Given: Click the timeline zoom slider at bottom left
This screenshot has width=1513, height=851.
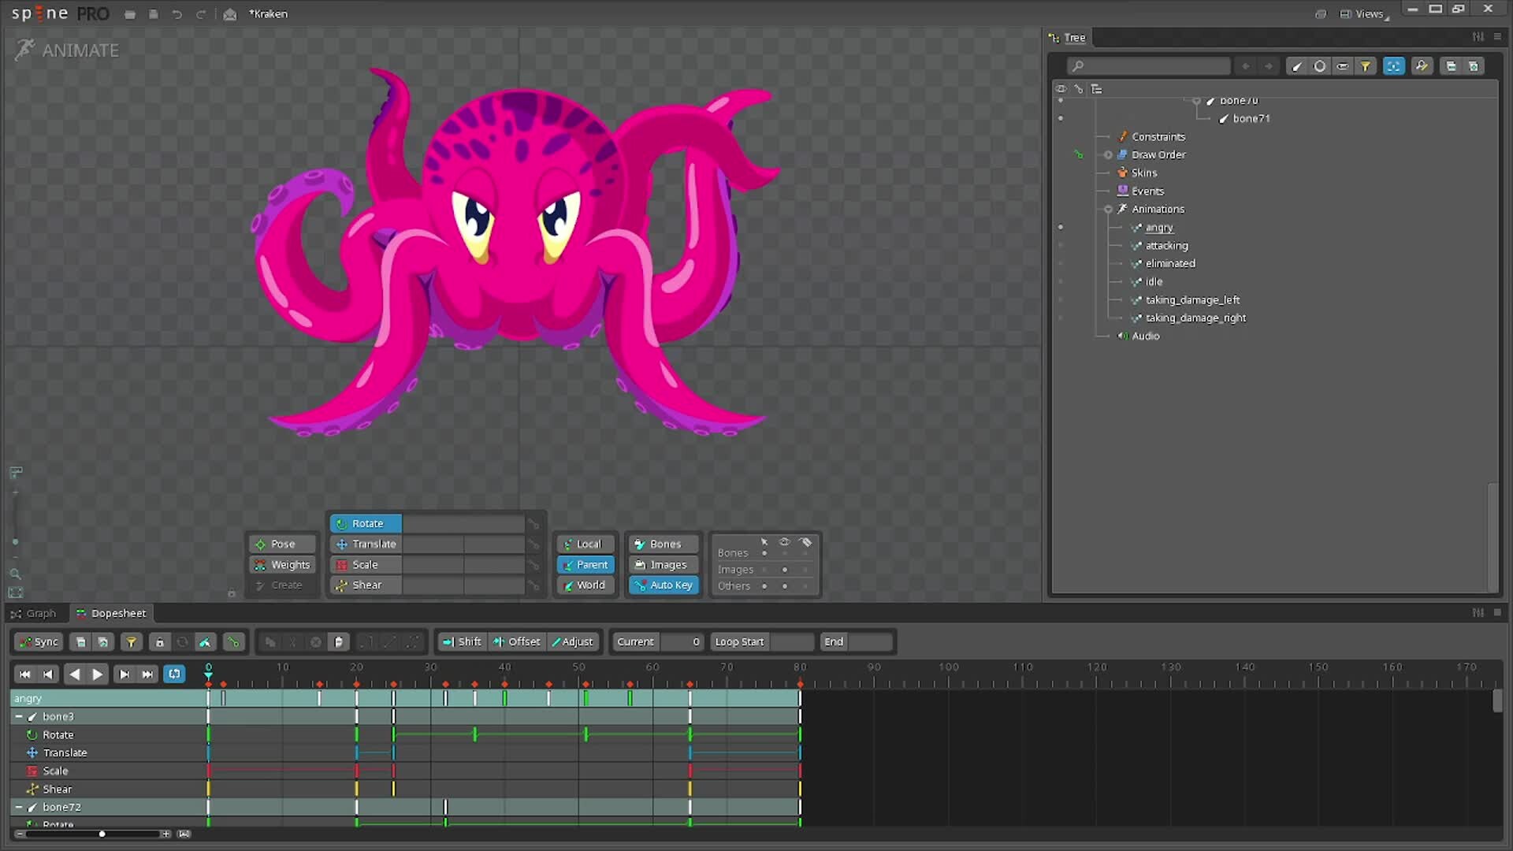Looking at the screenshot, I should pos(102,833).
